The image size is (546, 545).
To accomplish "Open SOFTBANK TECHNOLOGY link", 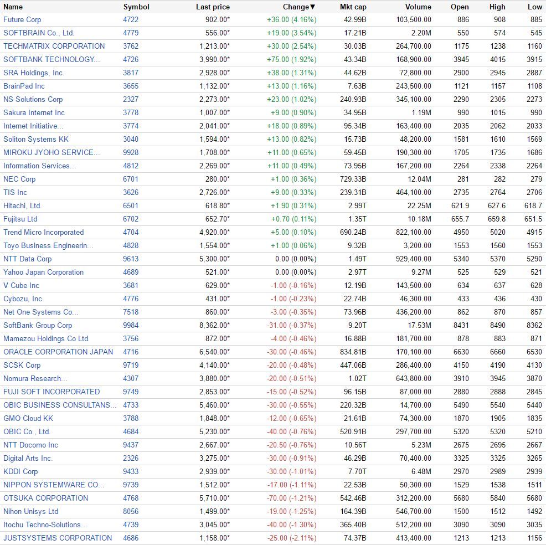I will [x=51, y=60].
